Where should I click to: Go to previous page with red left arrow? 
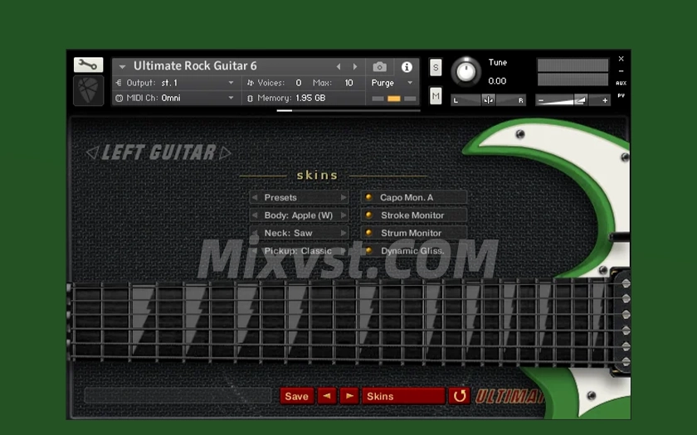coord(327,396)
